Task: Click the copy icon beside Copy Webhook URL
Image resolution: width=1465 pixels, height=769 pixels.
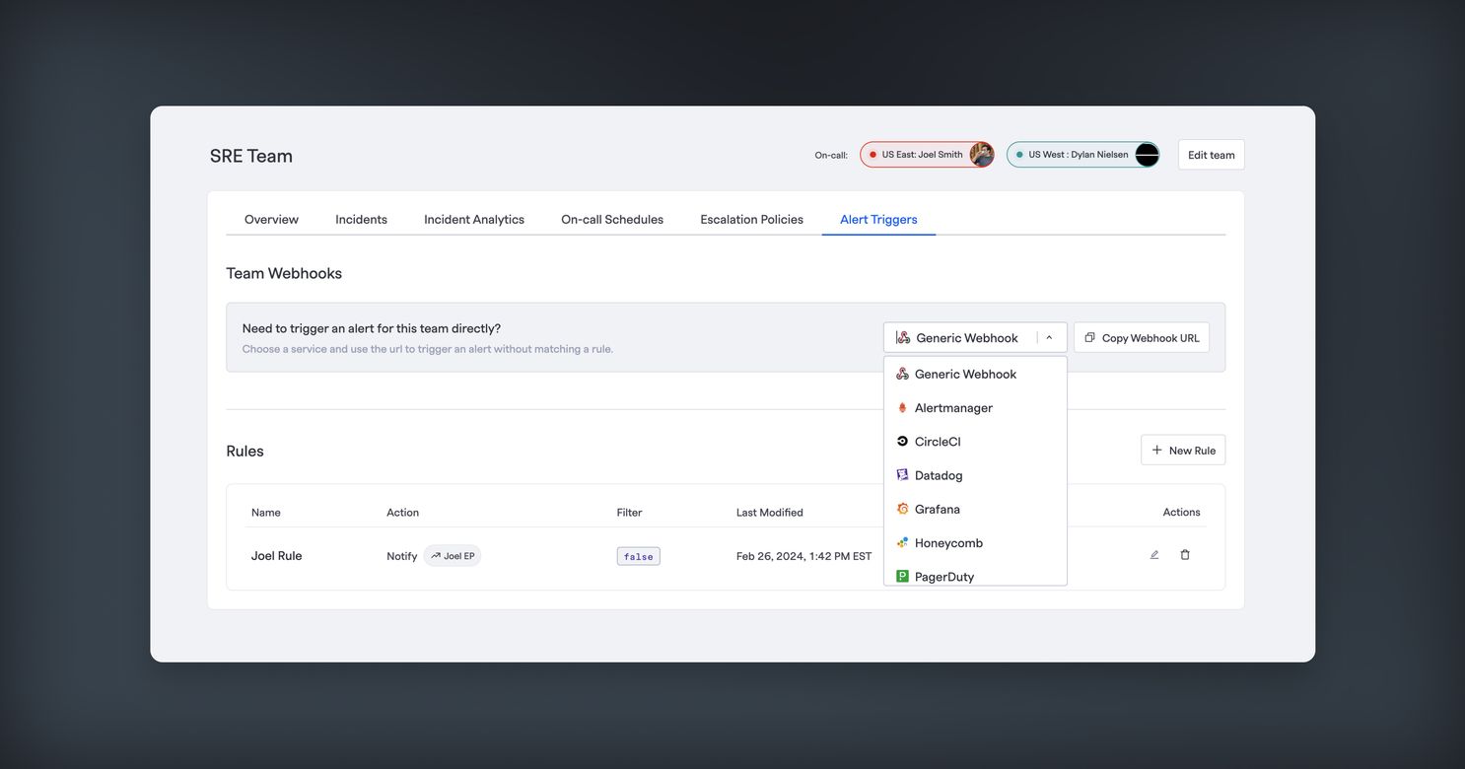Action: point(1089,337)
